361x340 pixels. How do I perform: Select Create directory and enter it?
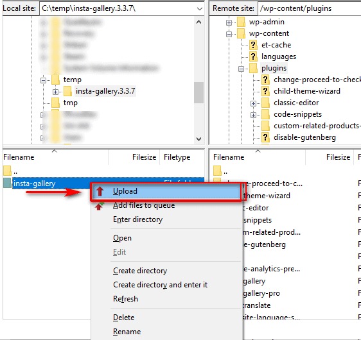(x=166, y=285)
